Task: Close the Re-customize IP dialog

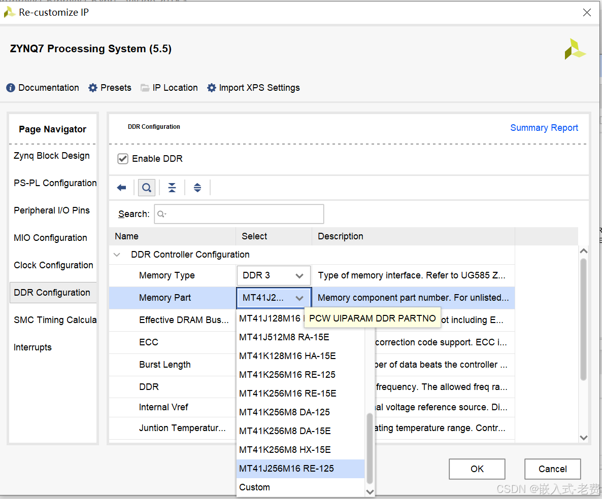Action: pyautogui.click(x=587, y=12)
